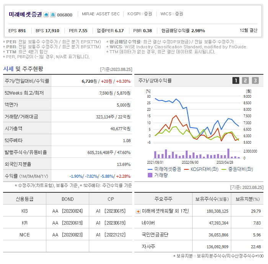Viewport: 268px width, 264px height.
Task: Select KIS CP rating A1 [20230615]
Action: coord(111,211)
